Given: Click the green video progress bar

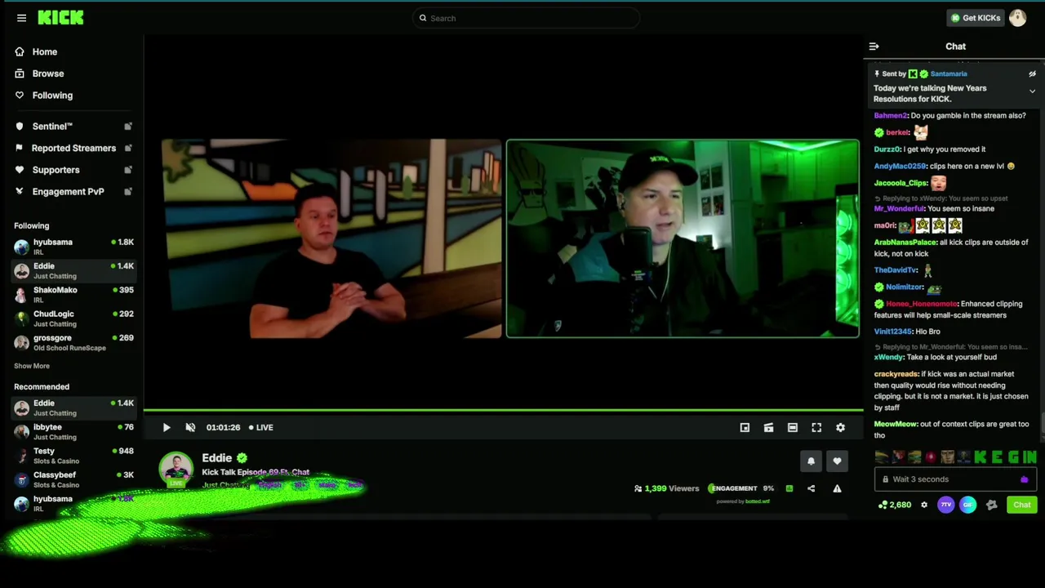Looking at the screenshot, I should [504, 410].
